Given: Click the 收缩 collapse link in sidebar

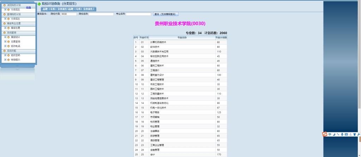Looking at the screenshot, I should [x=28, y=7].
